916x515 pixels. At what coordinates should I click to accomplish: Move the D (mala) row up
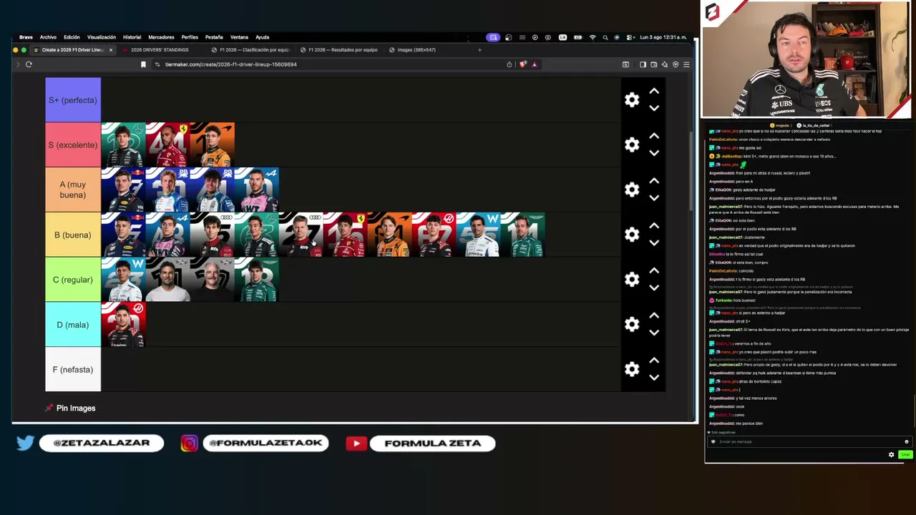pos(654,315)
